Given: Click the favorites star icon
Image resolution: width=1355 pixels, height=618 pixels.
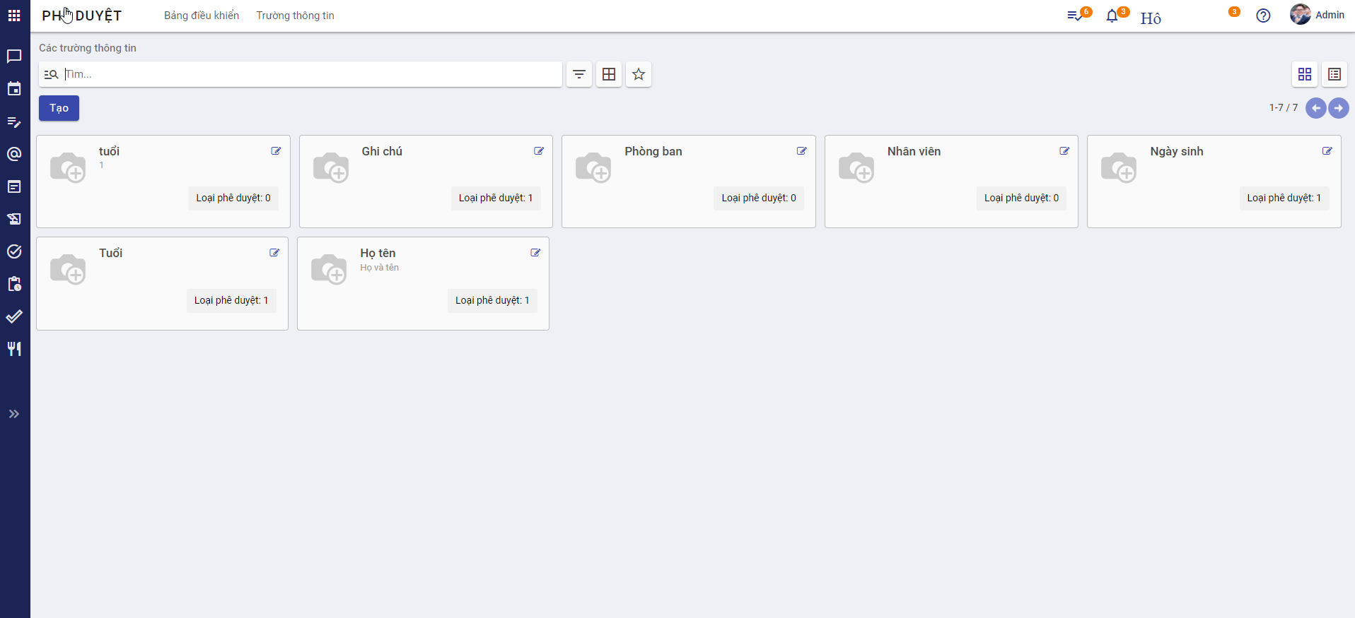Looking at the screenshot, I should pyautogui.click(x=639, y=74).
